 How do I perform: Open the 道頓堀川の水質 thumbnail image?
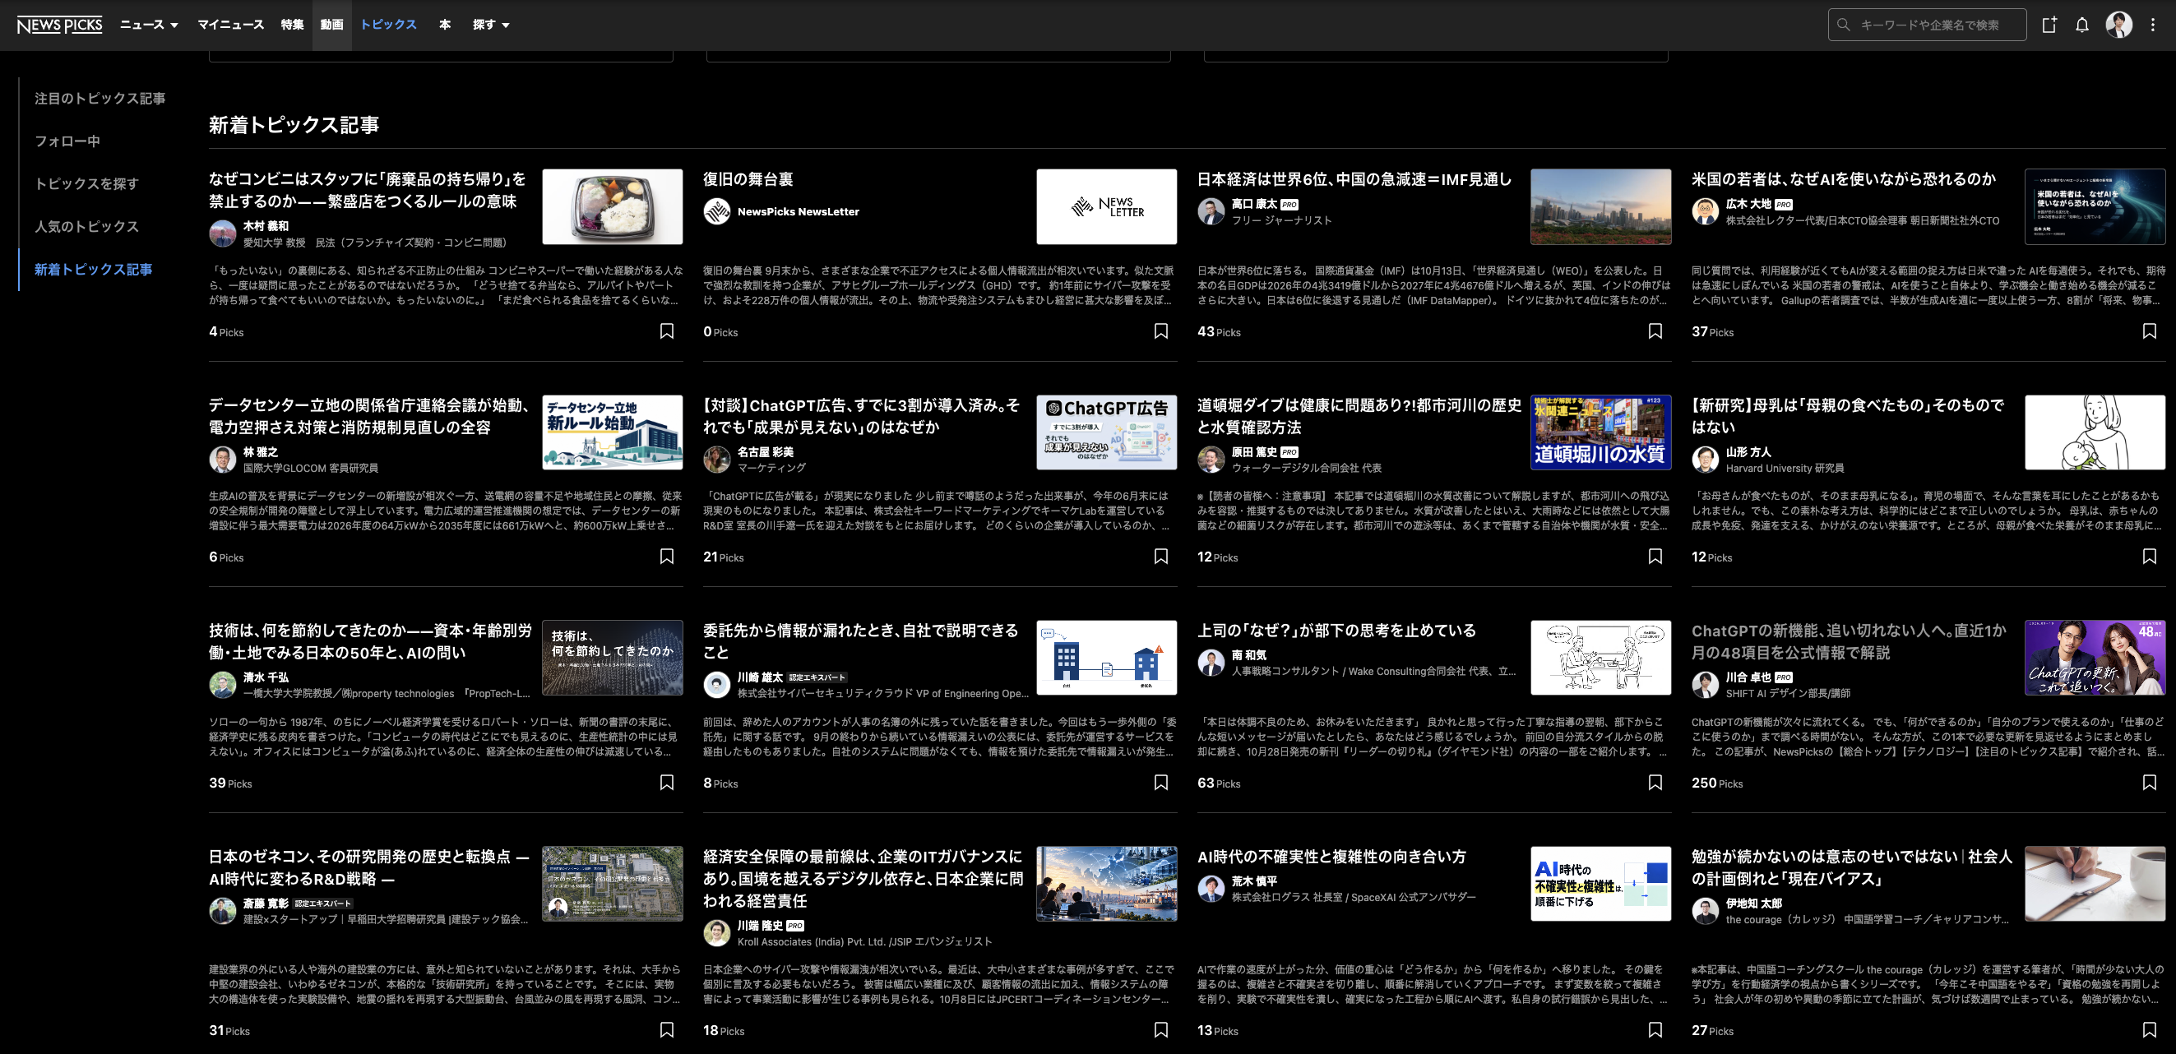[x=1600, y=432]
